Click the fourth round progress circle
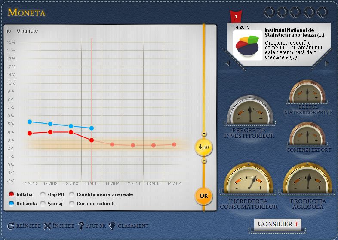Image resolution: width=338 pixels, height=240 pixels. pyautogui.click(x=309, y=12)
